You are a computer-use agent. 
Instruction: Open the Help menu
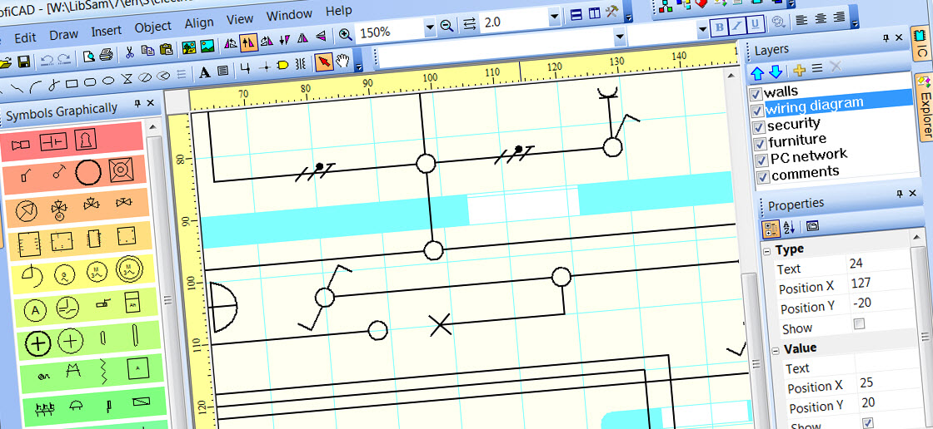pos(339,11)
